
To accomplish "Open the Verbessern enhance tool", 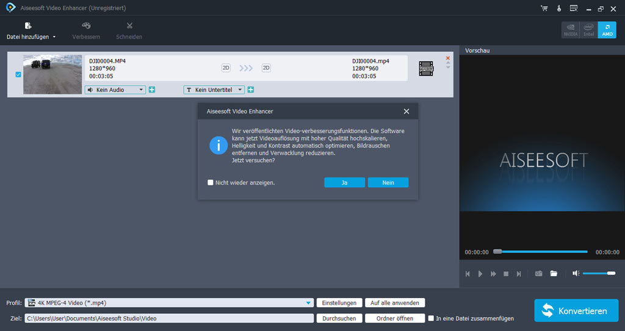I will click(x=86, y=31).
